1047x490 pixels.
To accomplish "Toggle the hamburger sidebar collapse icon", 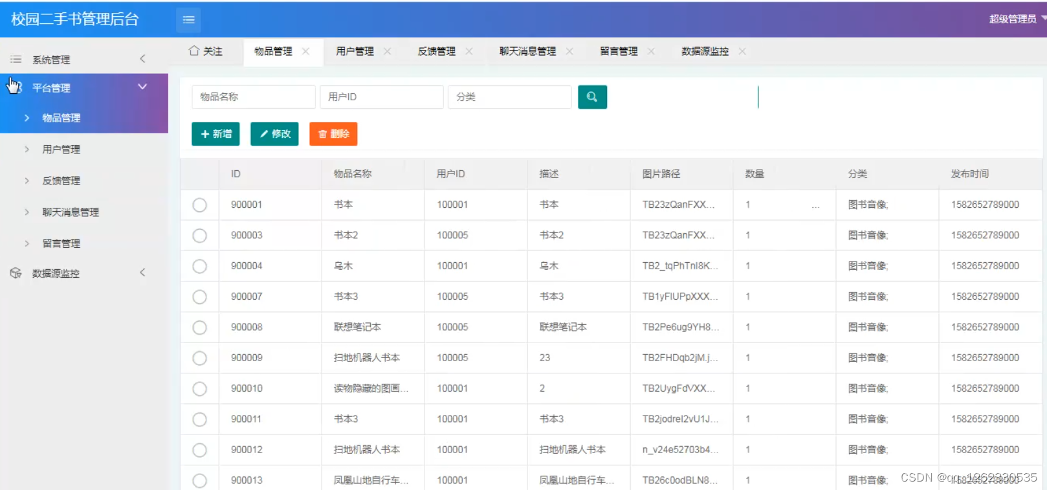I will pos(188,20).
